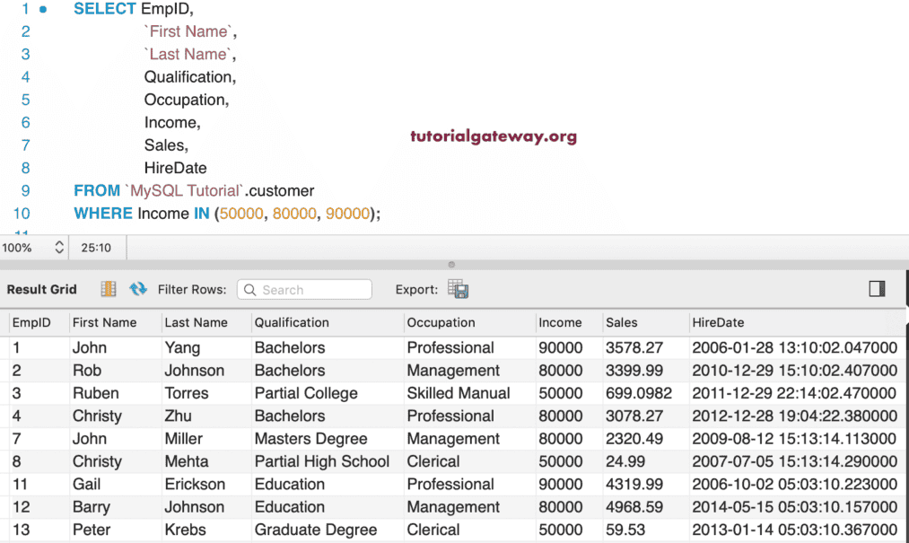This screenshot has width=909, height=543.
Task: Select the EmpID cell '7'
Action: click(x=16, y=439)
